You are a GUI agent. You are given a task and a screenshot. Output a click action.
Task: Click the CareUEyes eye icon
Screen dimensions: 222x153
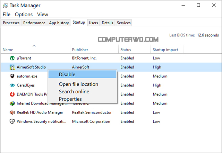pyautogui.click(x=12, y=85)
